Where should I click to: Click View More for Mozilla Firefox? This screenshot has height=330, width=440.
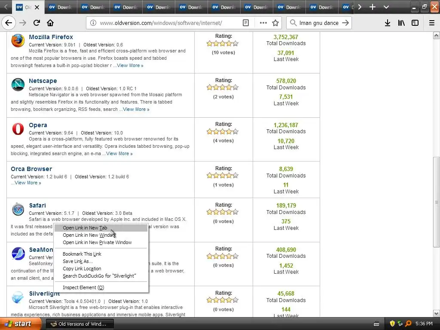click(130, 65)
